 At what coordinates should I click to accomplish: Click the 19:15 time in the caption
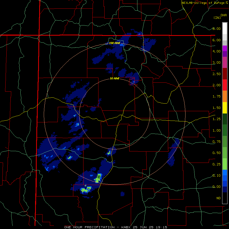[x=162, y=227]
